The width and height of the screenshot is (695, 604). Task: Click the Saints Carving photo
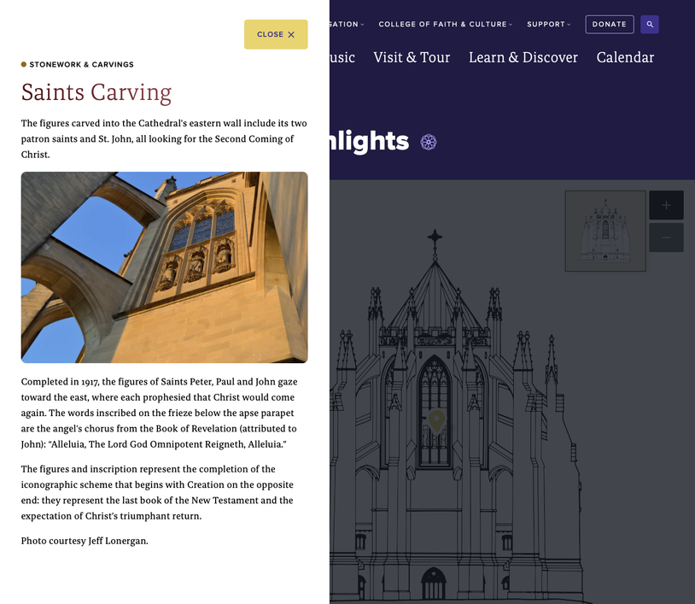click(x=164, y=267)
